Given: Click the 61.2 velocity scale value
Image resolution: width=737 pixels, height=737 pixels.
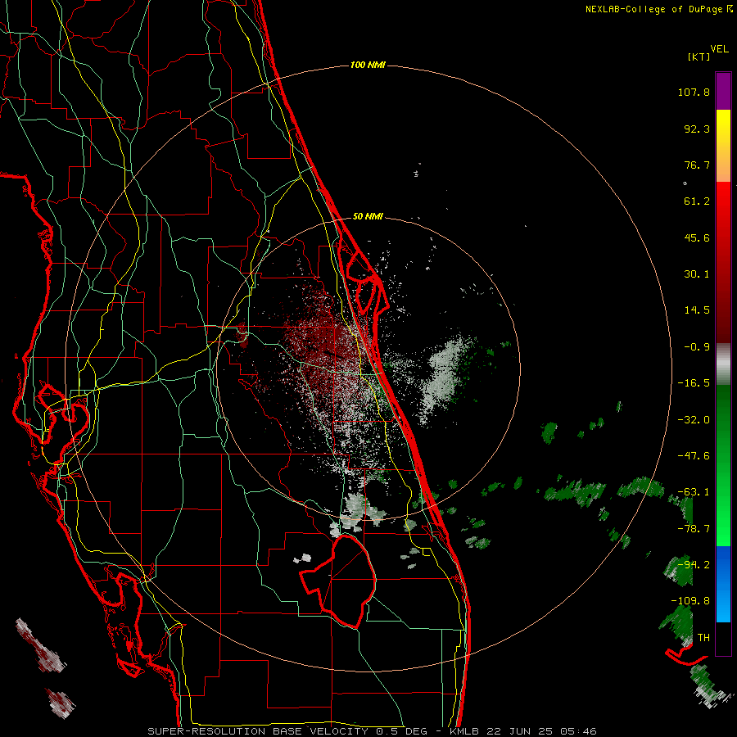Looking at the screenshot, I should coord(697,201).
